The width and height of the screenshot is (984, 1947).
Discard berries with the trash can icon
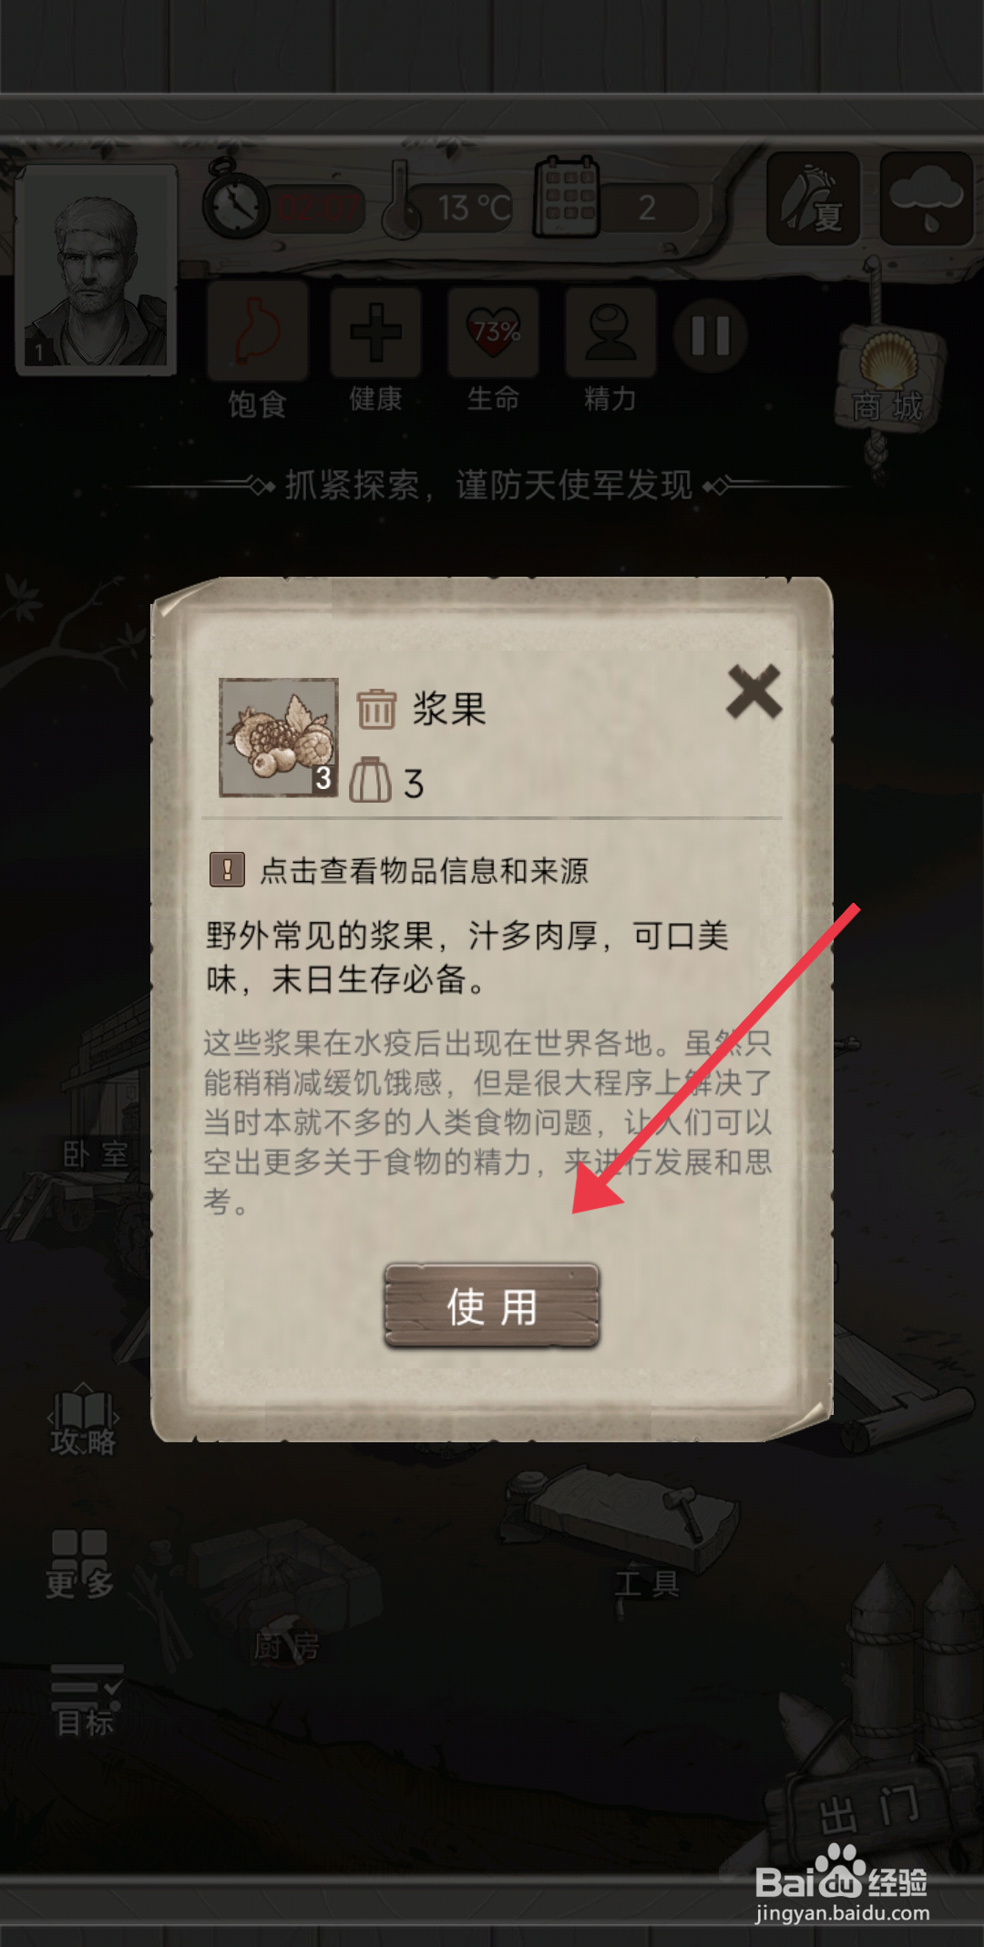(x=375, y=709)
